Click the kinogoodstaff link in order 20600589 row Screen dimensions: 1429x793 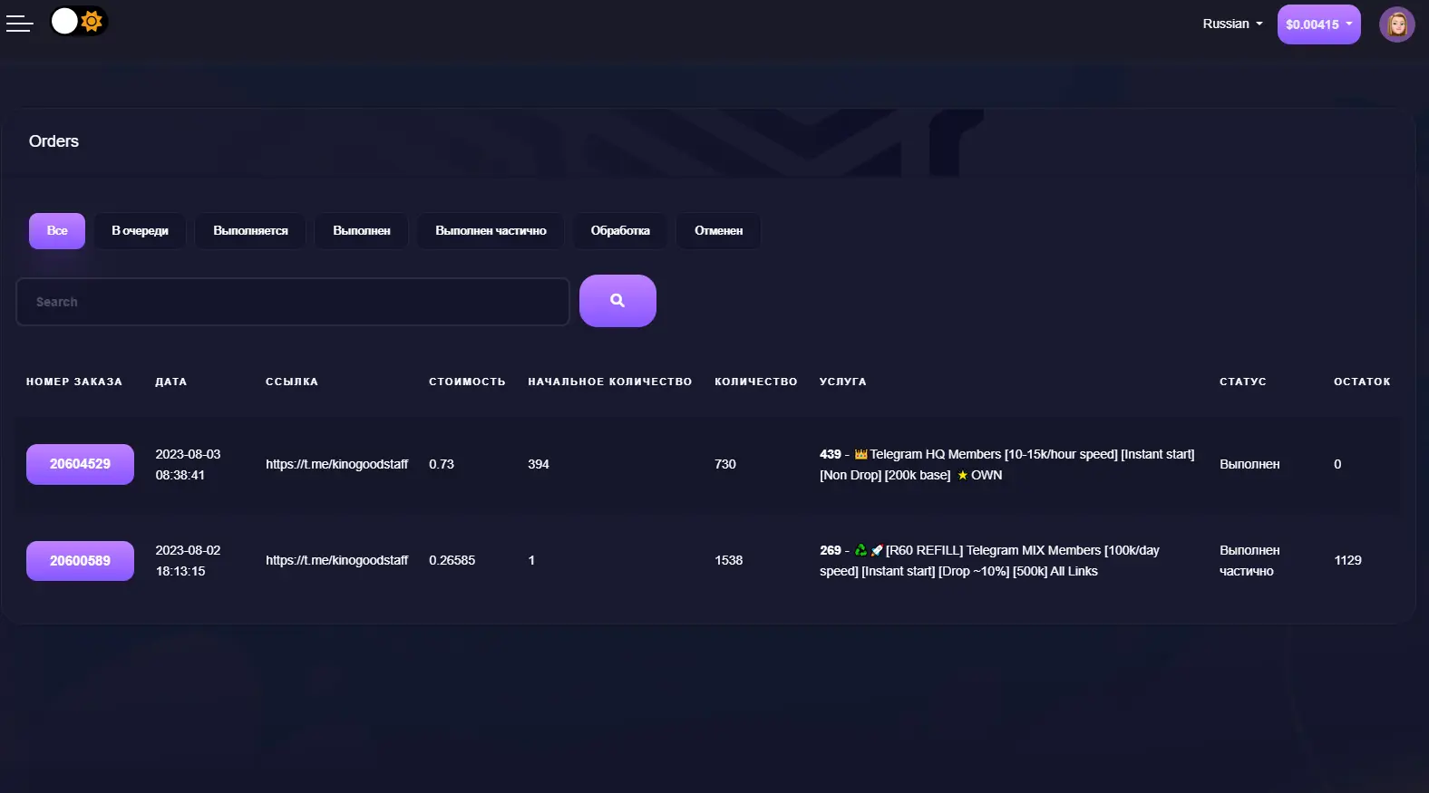pos(336,560)
